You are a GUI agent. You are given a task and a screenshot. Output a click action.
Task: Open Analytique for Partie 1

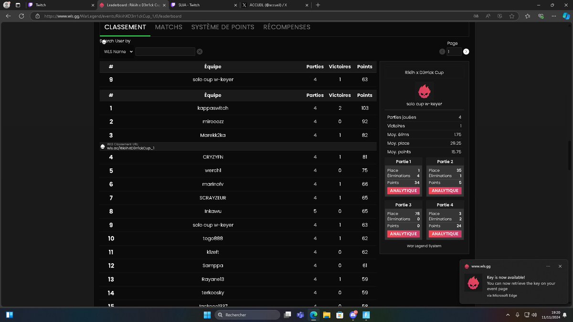coord(403,190)
